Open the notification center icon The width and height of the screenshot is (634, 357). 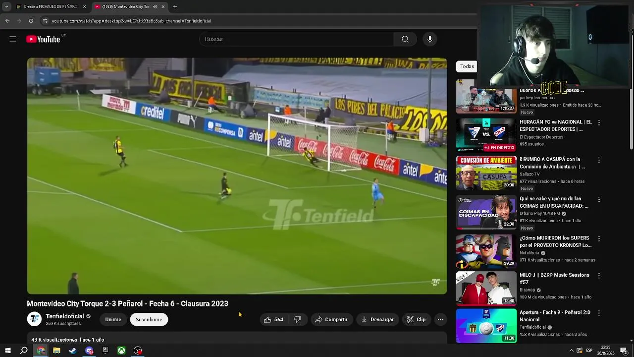(x=624, y=351)
